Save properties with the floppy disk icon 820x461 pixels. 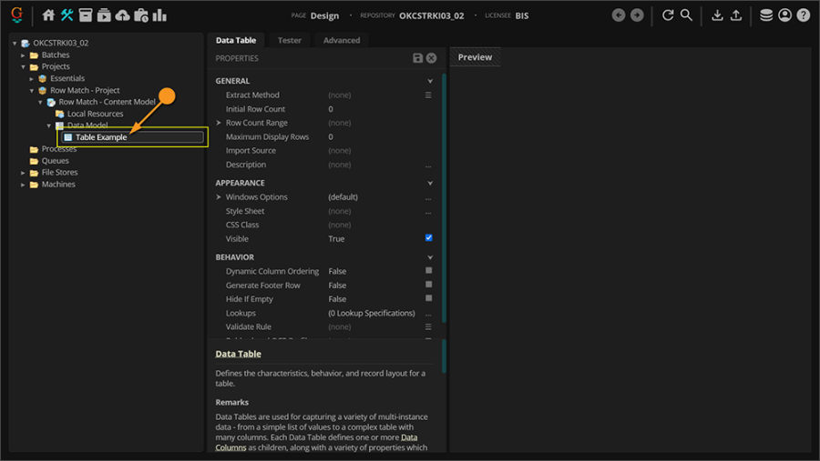tap(417, 58)
